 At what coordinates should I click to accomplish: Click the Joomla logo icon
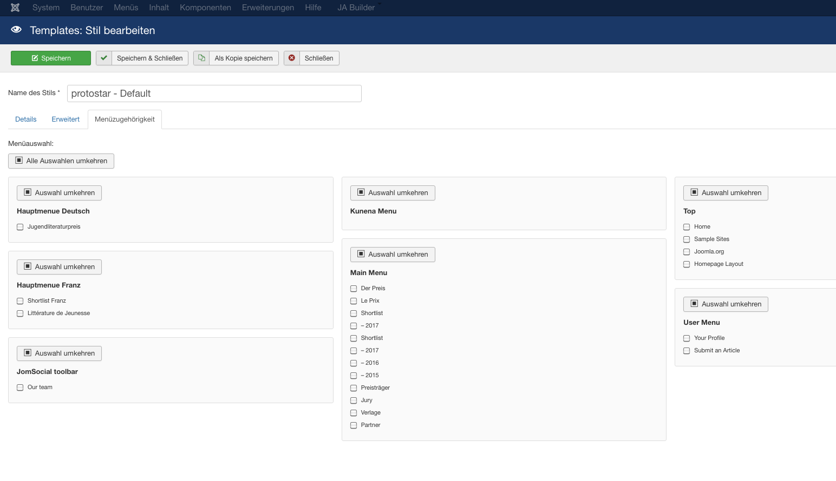[x=15, y=8]
